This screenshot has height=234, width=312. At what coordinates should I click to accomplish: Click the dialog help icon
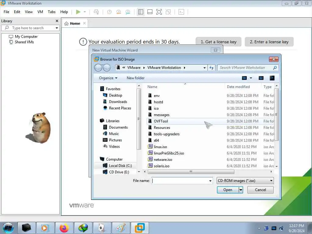272,78
